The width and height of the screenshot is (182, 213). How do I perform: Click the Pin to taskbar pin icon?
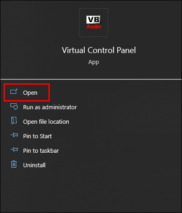14,150
